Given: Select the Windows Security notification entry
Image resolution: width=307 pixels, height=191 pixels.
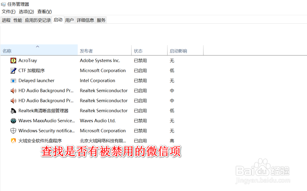Looking at the screenshot, I should [47, 131].
